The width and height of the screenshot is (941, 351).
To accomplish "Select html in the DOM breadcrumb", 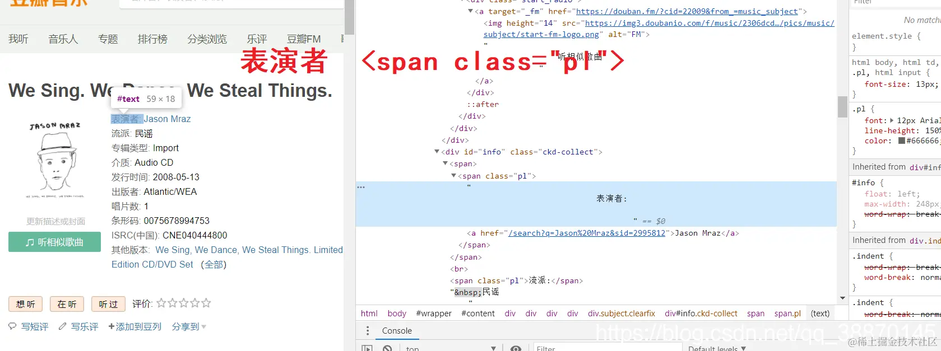I will pos(369,313).
